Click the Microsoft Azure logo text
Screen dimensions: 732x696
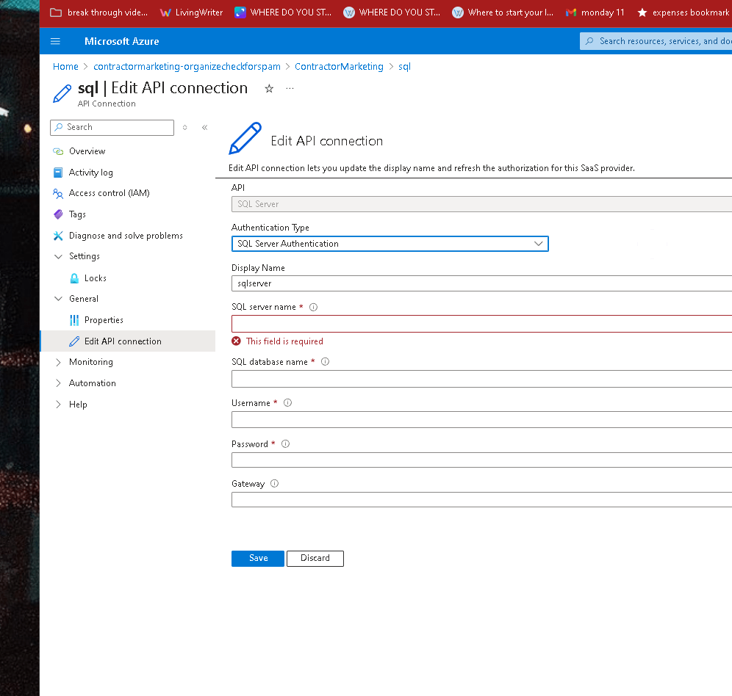click(x=122, y=41)
